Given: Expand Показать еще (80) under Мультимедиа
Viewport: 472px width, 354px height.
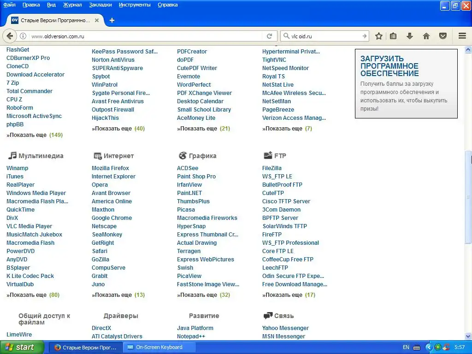Looking at the screenshot, I should click(33, 295).
